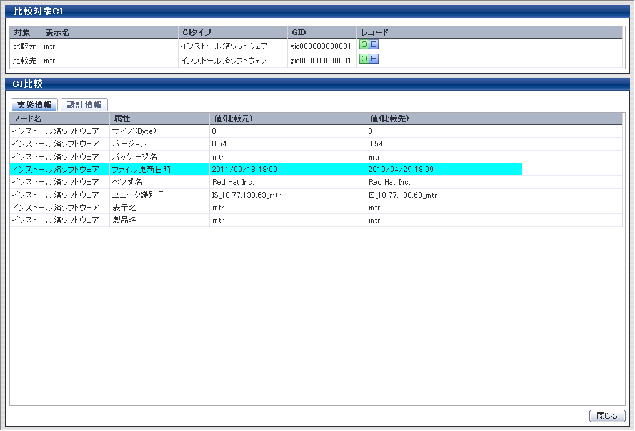The width and height of the screenshot is (635, 431).
Task: Click green O record icon in 比較先 row
Action: point(364,59)
